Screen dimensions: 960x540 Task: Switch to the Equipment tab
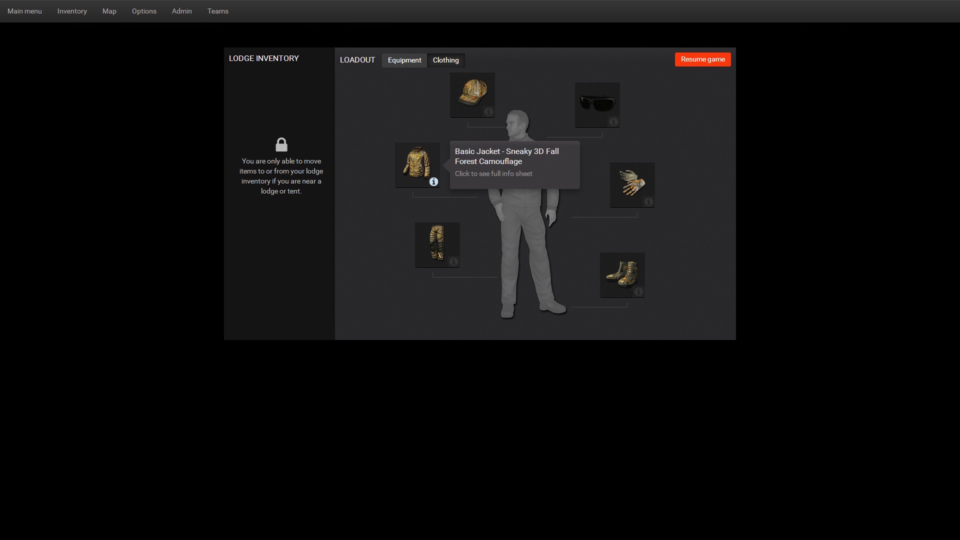[404, 60]
